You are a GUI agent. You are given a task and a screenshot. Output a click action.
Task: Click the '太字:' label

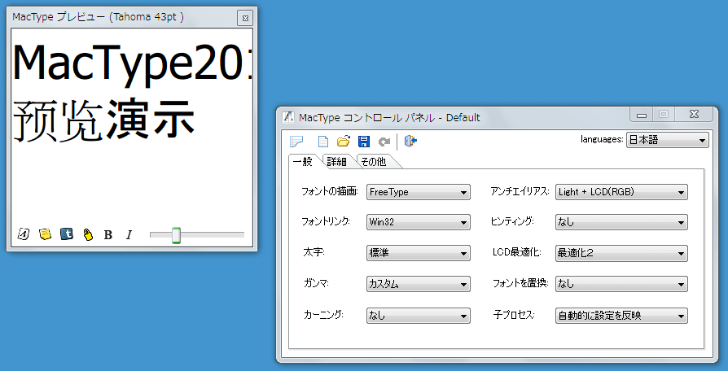pyautogui.click(x=314, y=253)
